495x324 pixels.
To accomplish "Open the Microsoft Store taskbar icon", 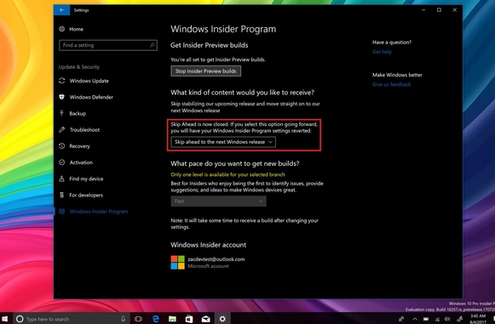I will 189,319.
